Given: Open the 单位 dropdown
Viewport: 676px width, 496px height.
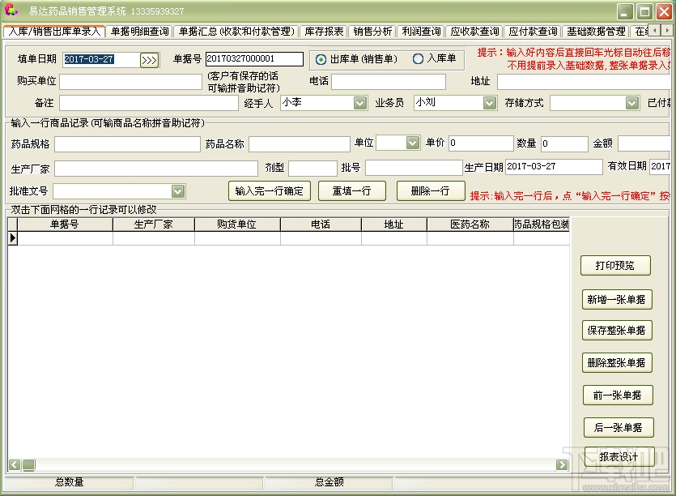Looking at the screenshot, I should [413, 143].
